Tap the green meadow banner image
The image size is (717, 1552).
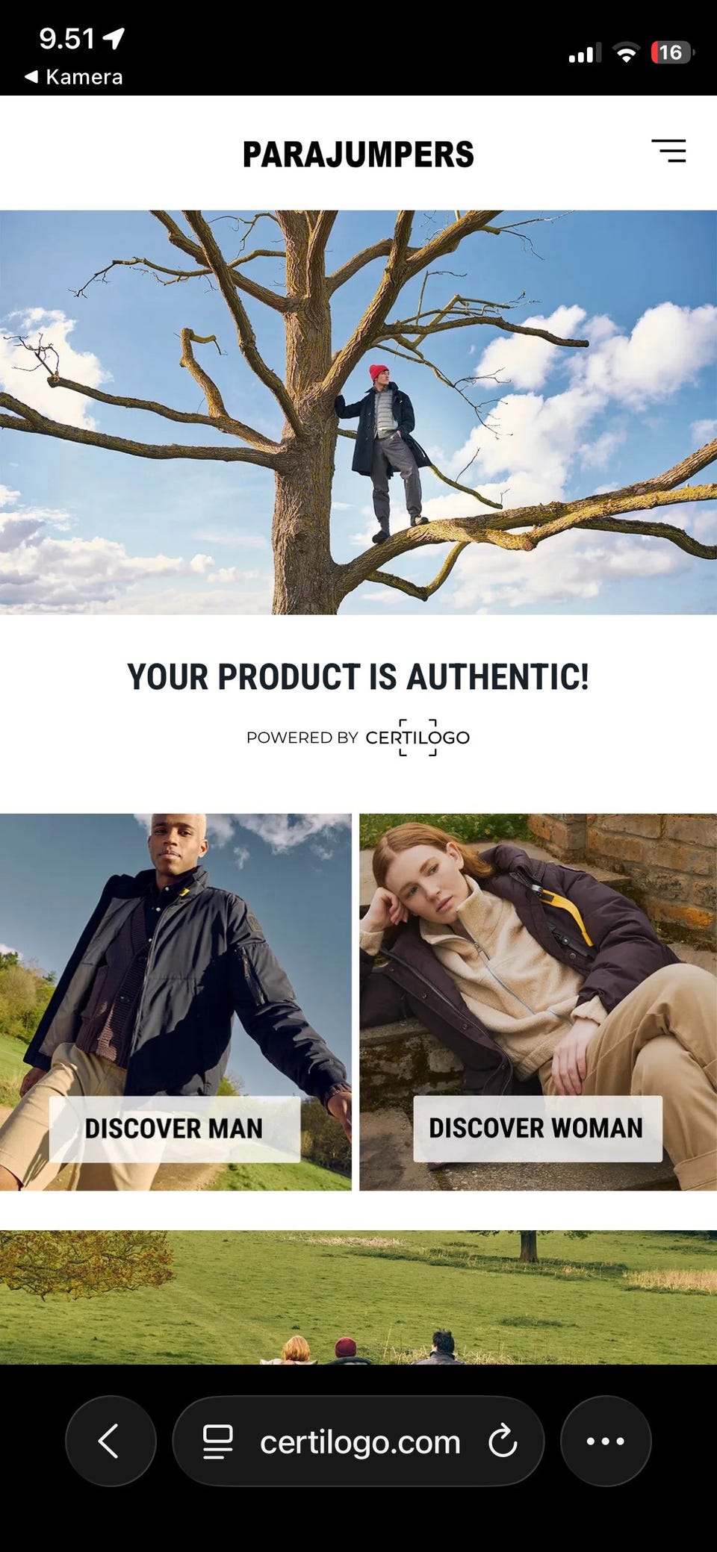coord(358,1297)
